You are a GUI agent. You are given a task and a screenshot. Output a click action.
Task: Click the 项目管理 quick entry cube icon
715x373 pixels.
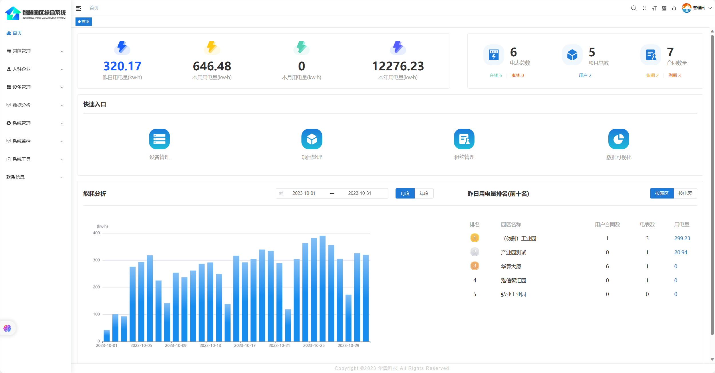(312, 139)
